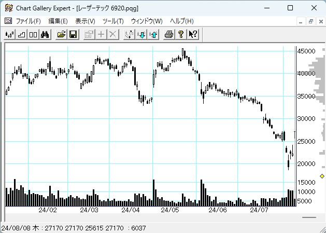Open the ファイル(F) menu

[28, 21]
